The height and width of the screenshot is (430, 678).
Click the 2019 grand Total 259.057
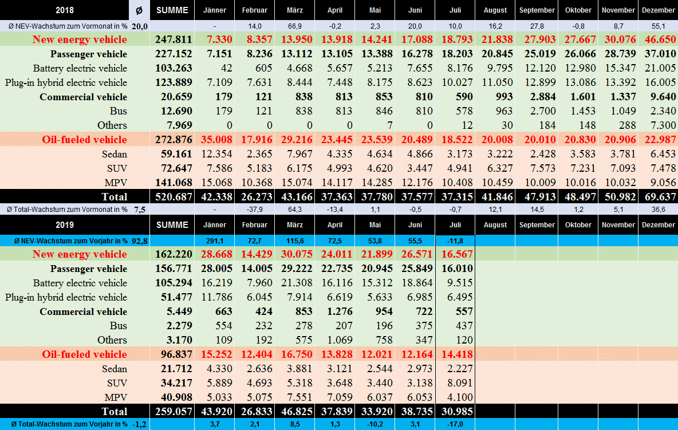174,412
